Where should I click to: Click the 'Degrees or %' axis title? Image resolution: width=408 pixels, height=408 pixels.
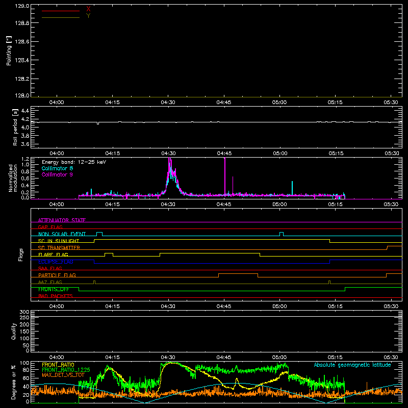tap(13, 382)
